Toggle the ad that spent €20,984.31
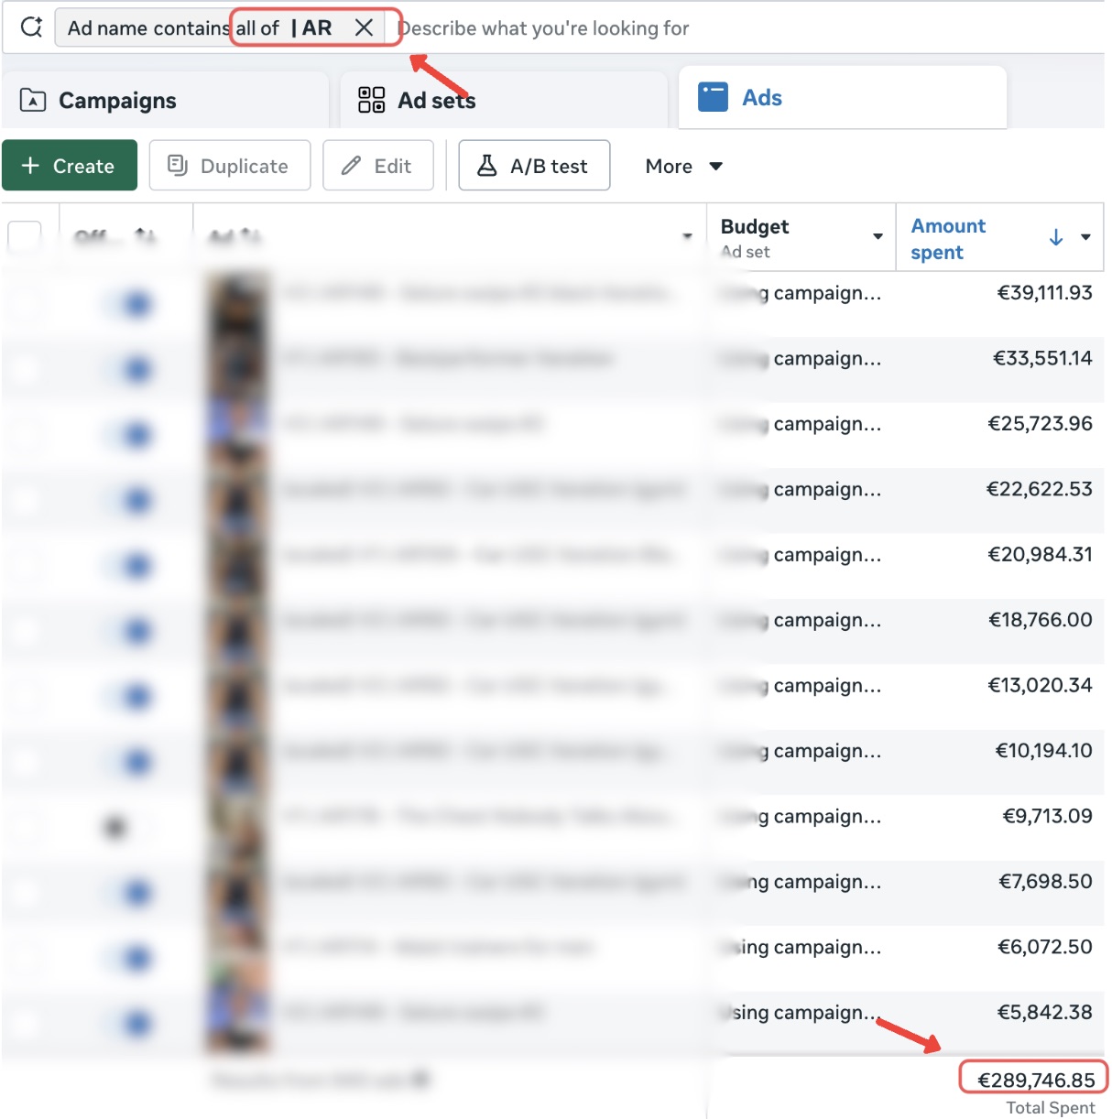1112x1119 pixels. click(128, 566)
